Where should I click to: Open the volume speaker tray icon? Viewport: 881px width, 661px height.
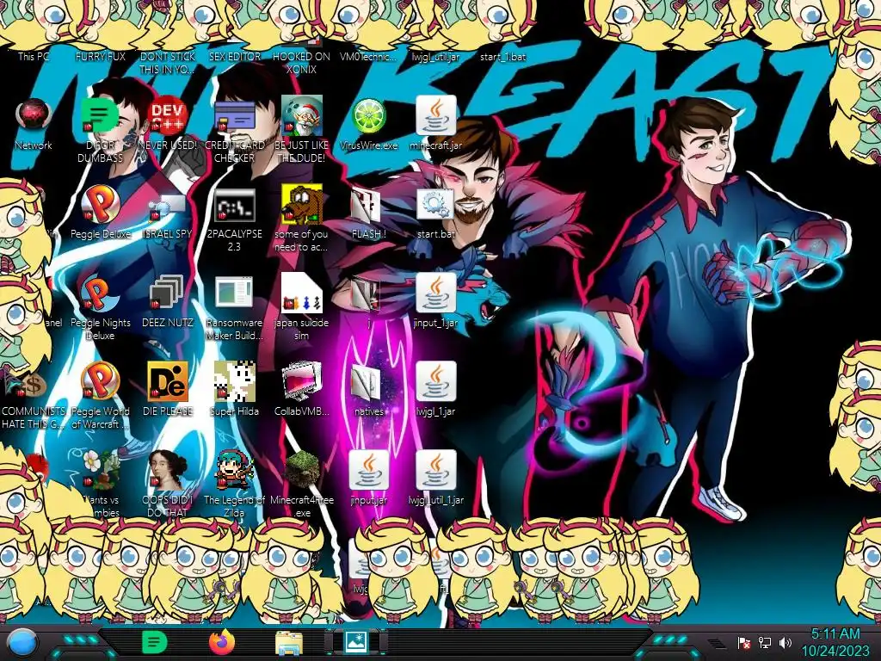pyautogui.click(x=785, y=642)
